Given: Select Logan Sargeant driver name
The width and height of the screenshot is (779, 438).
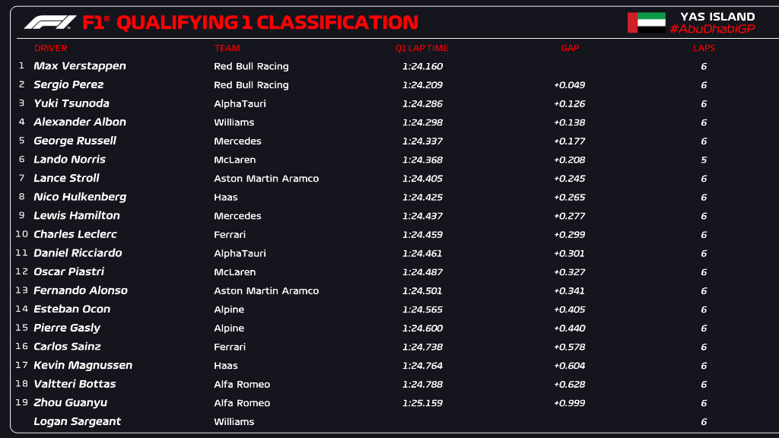Looking at the screenshot, I should pyautogui.click(x=78, y=421).
